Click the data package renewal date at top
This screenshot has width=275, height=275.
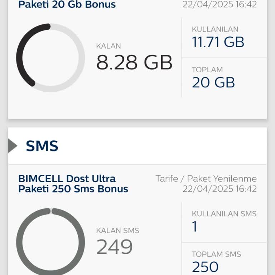pos(219,5)
